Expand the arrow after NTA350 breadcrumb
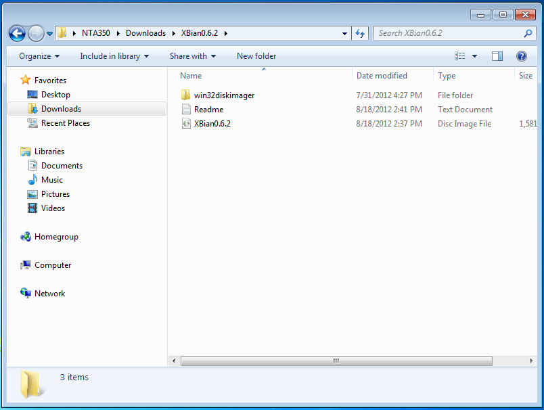Viewport: 544px width, 410px height. [118, 33]
